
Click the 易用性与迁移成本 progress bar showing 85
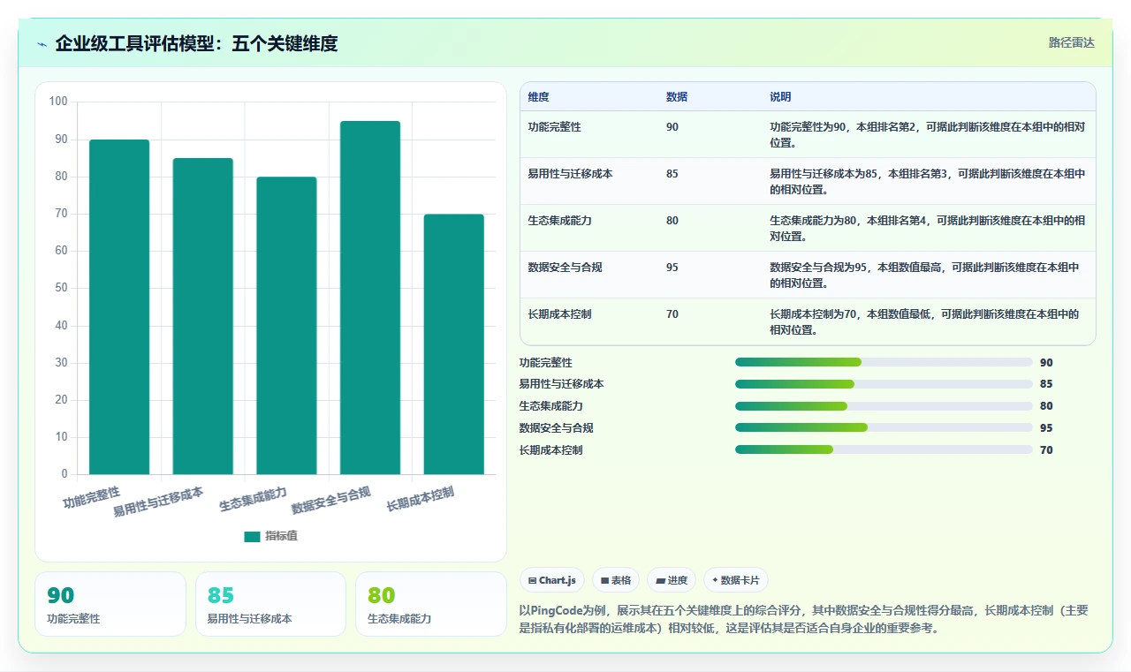click(884, 384)
